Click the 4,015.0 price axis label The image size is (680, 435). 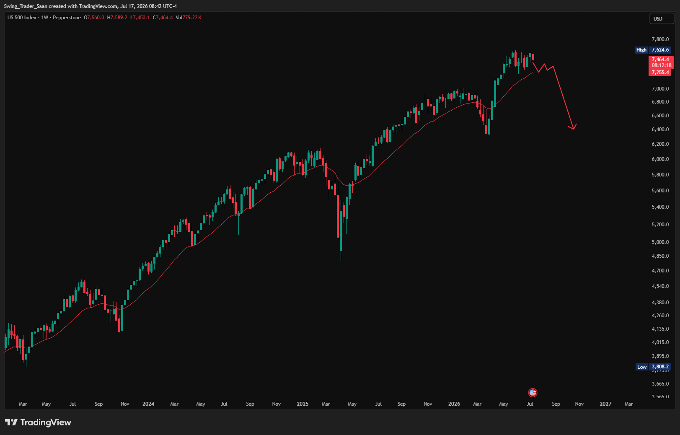[660, 342]
